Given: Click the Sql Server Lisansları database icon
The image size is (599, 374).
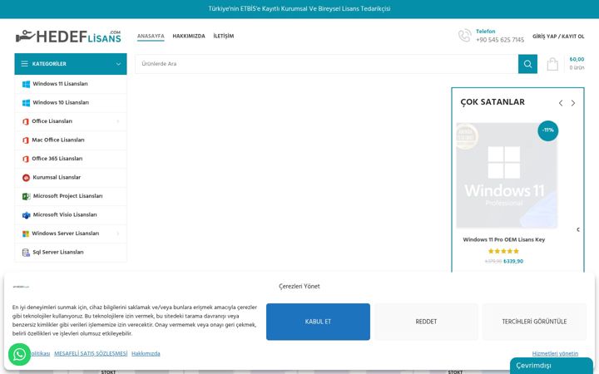Looking at the screenshot, I should pos(26,253).
